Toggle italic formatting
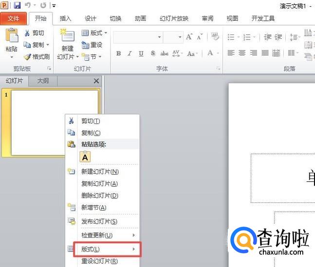The width and height of the screenshot is (315, 267). pos(130,53)
